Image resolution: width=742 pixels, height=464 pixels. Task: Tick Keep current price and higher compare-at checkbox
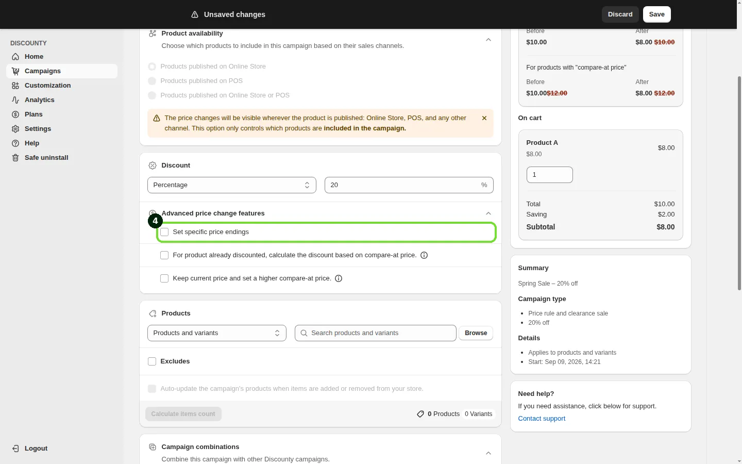(164, 278)
